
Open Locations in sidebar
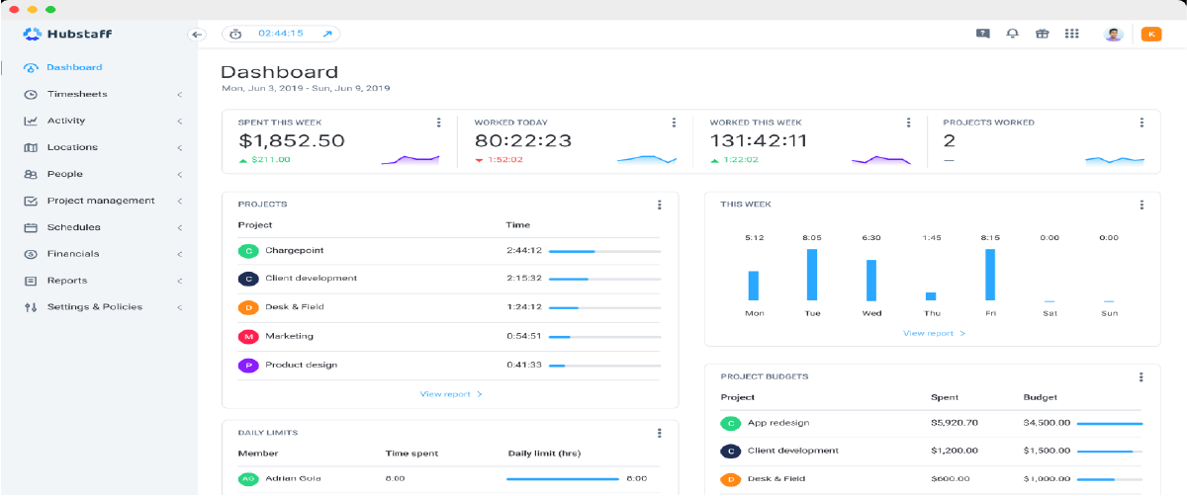click(x=72, y=147)
